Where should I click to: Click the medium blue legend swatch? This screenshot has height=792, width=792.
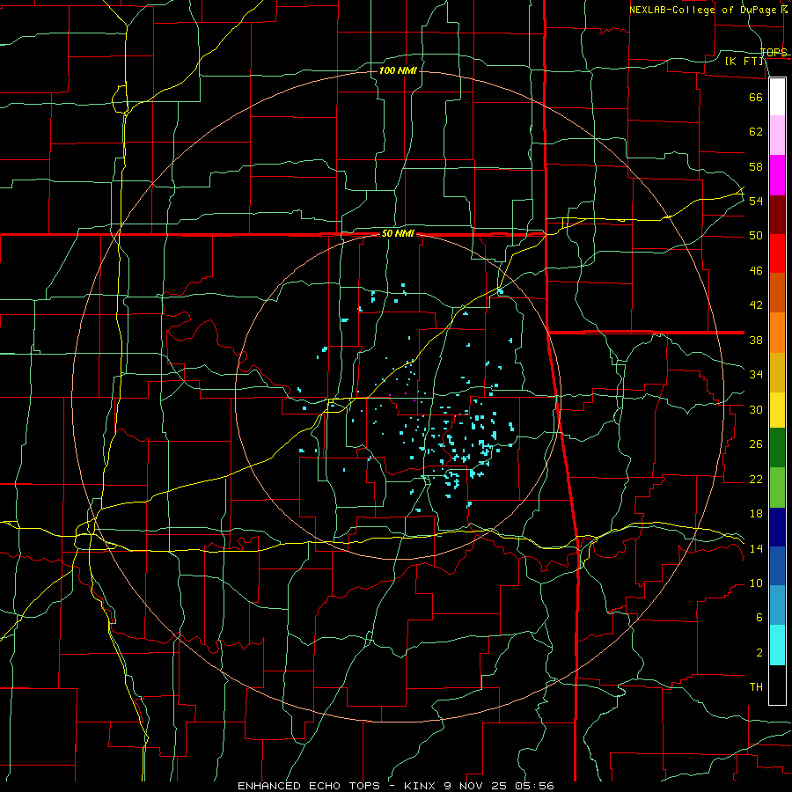777,565
